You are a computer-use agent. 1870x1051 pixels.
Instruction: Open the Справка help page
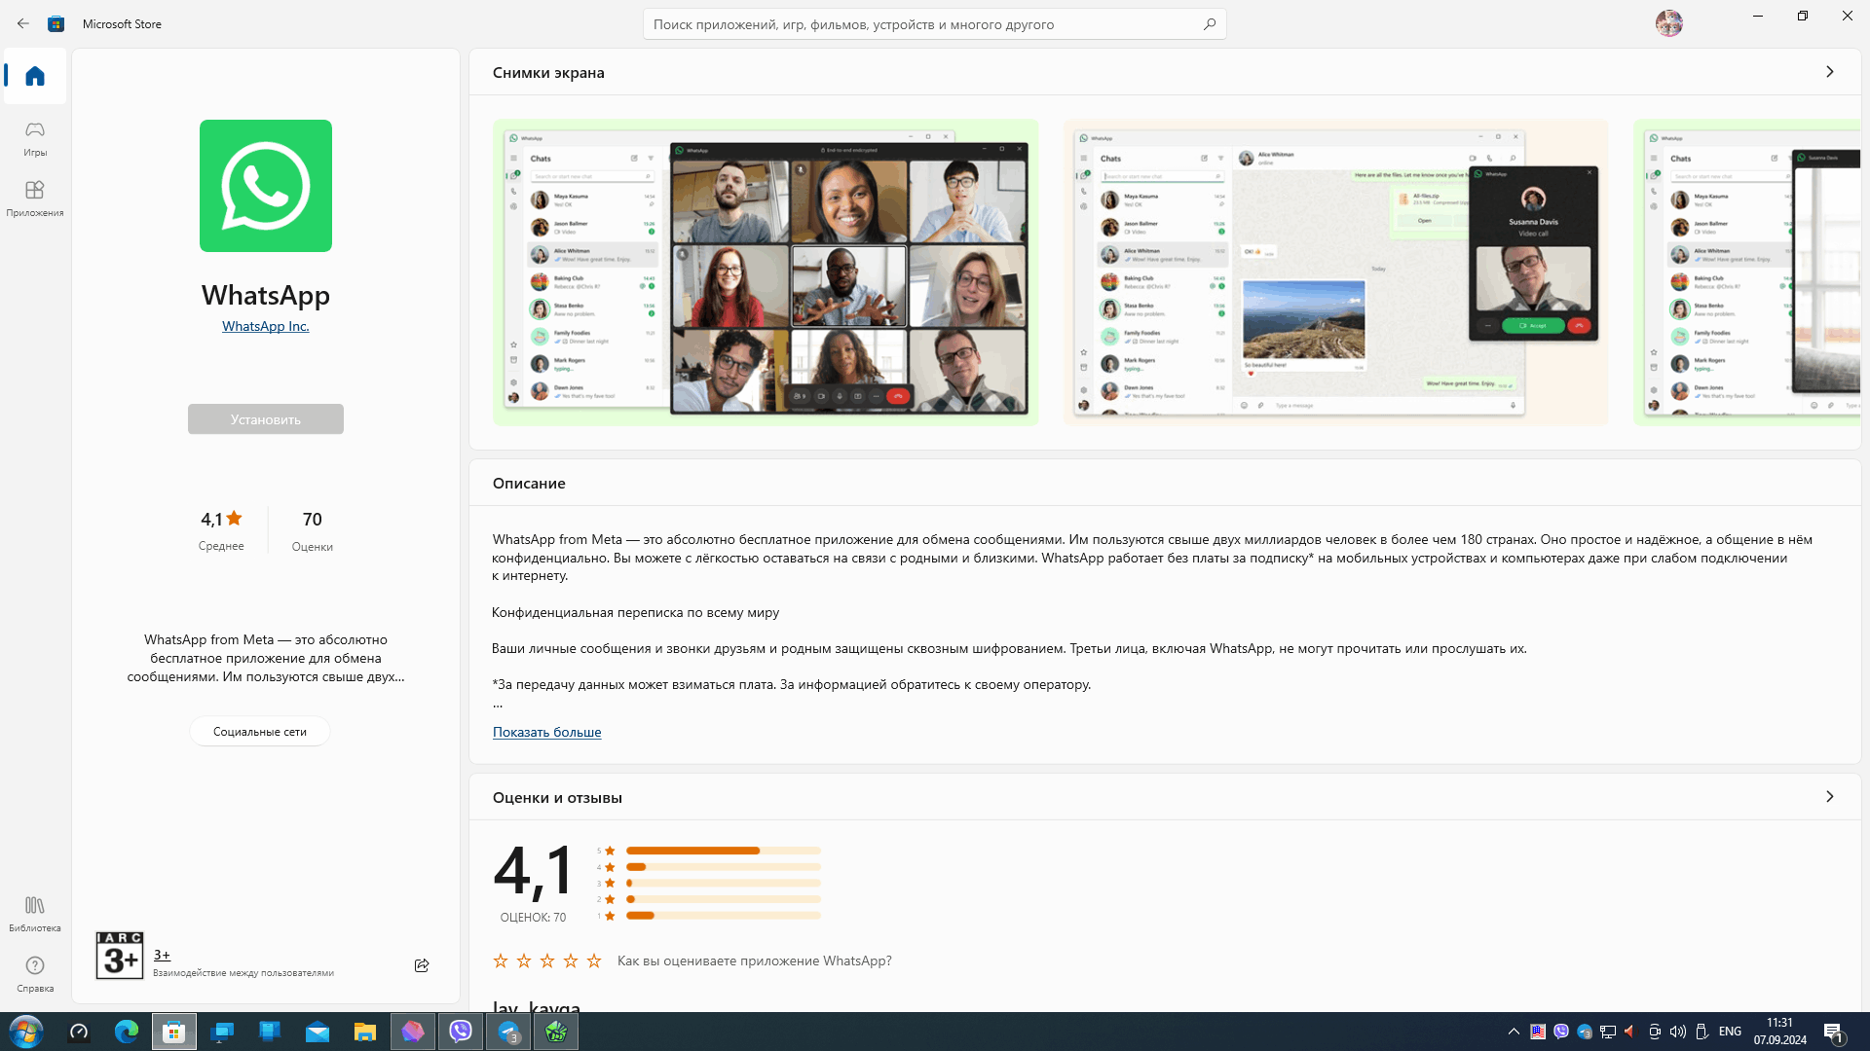[x=35, y=974]
